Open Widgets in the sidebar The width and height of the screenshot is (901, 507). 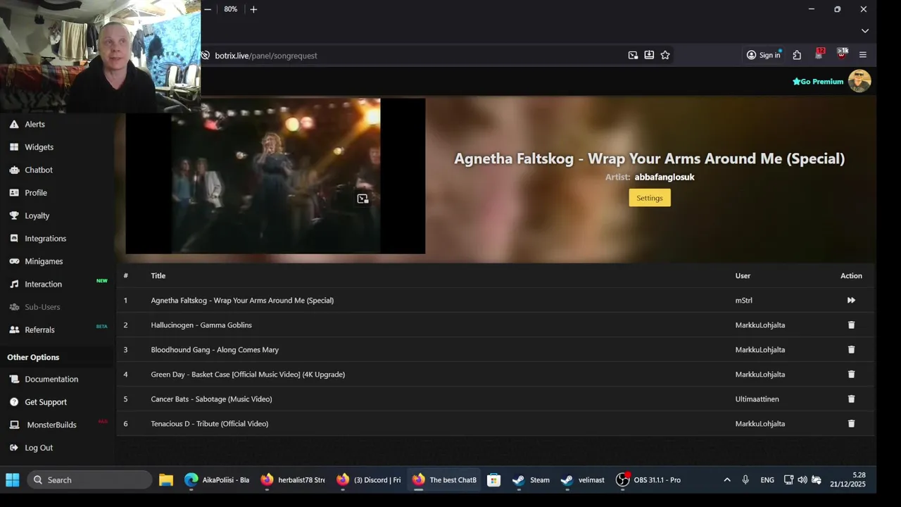tap(32, 147)
